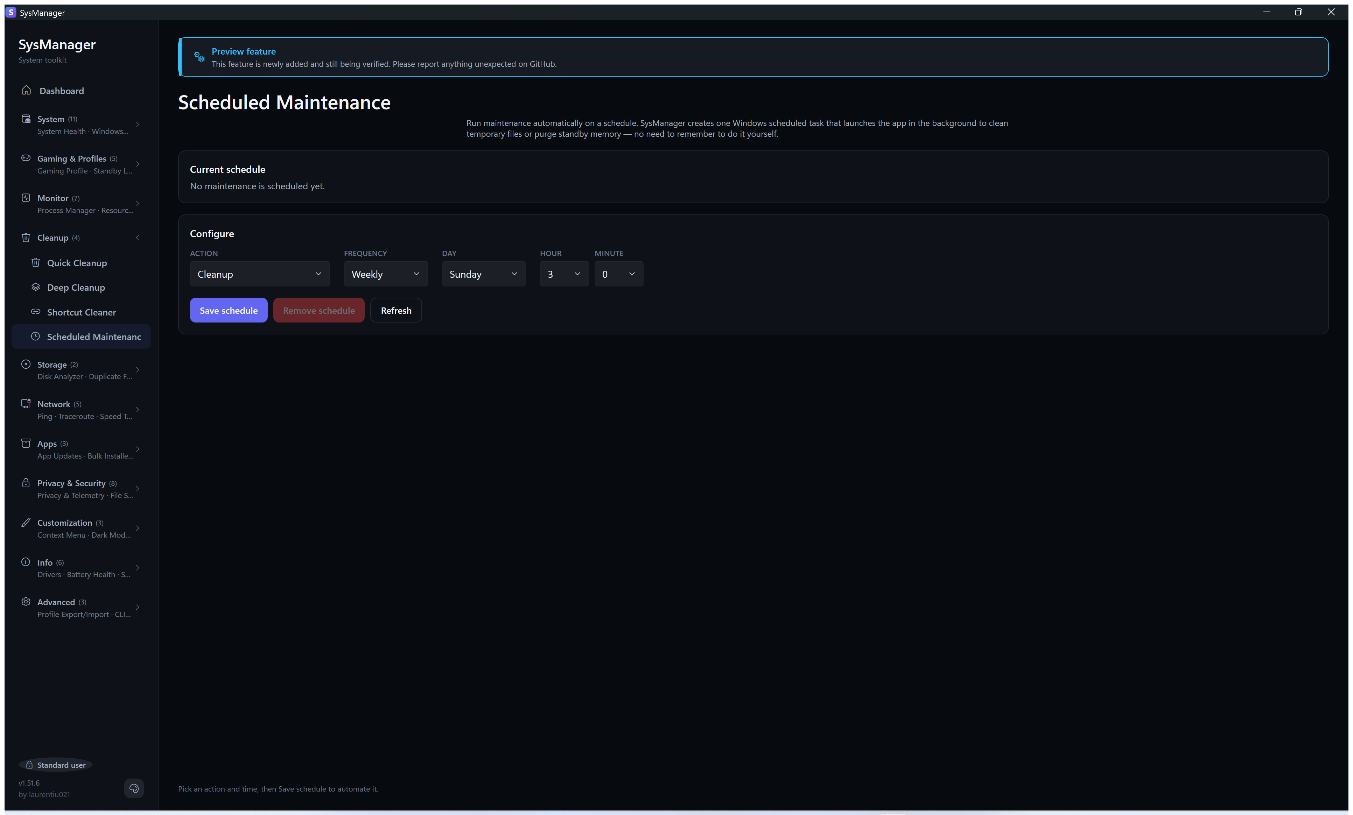Open the Action dropdown showing Cleanup
The width and height of the screenshot is (1353, 815).
(x=260, y=274)
